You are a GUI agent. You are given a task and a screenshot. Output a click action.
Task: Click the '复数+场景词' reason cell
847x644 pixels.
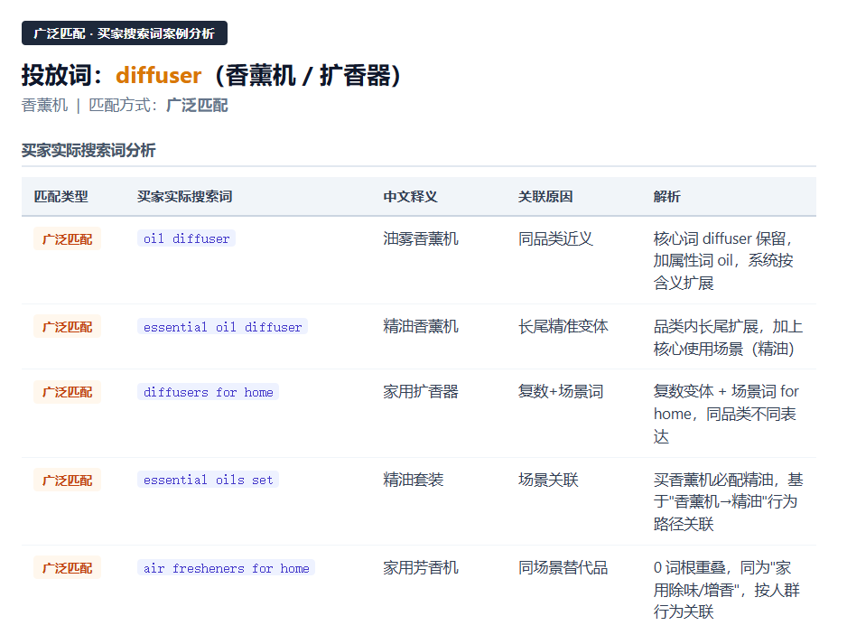point(561,392)
